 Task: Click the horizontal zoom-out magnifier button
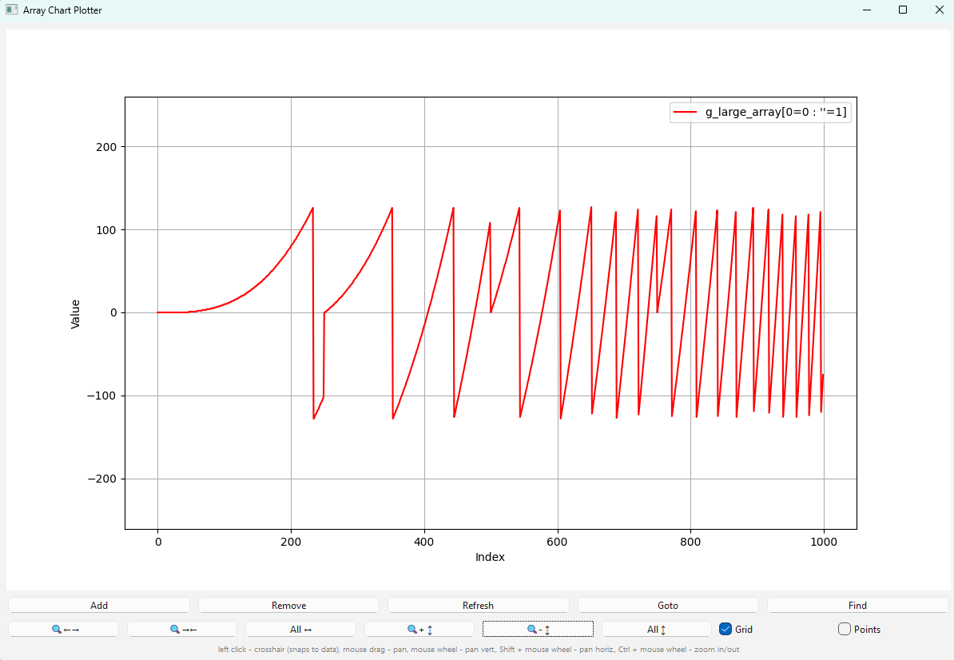[182, 630]
